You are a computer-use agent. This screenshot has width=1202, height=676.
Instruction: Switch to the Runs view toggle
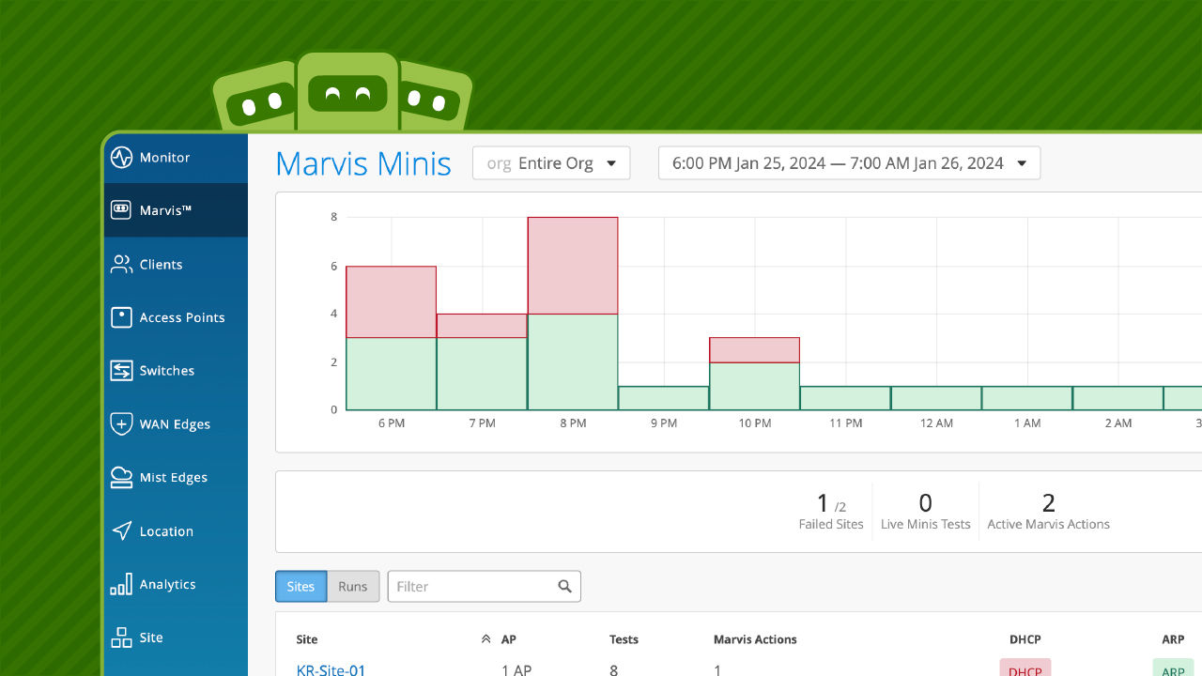[353, 587]
